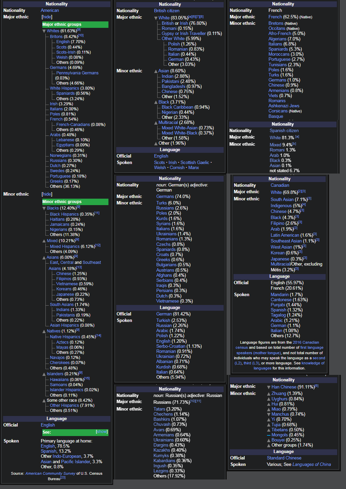This screenshot has width=346, height=489.
Task: Collapse the White (83.05%) triangle in British box
Action: 156,18
